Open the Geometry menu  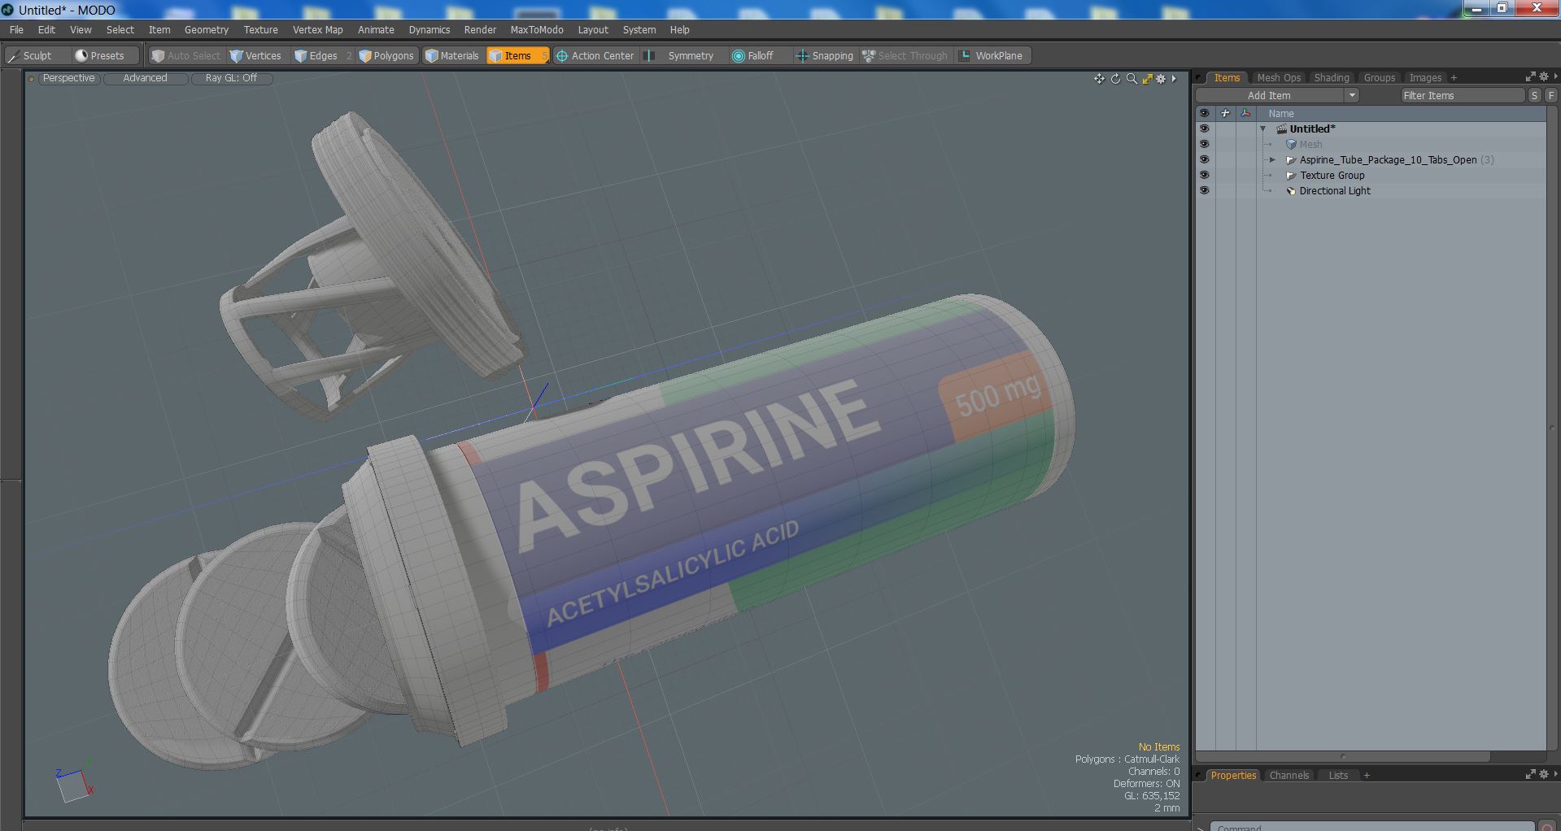coord(207,29)
